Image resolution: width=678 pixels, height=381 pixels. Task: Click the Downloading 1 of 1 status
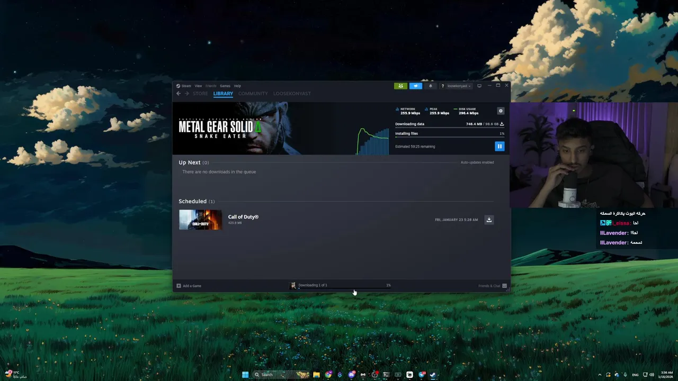click(313, 285)
